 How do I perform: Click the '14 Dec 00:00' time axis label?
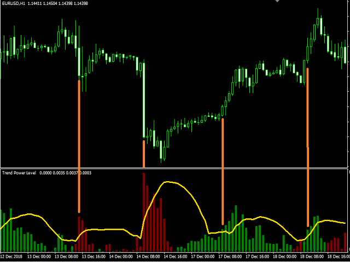[121, 257]
